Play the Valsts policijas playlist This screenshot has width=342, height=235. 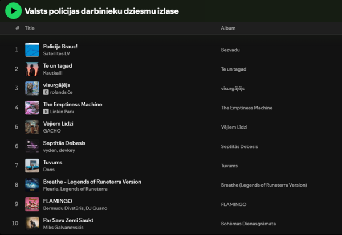click(13, 11)
